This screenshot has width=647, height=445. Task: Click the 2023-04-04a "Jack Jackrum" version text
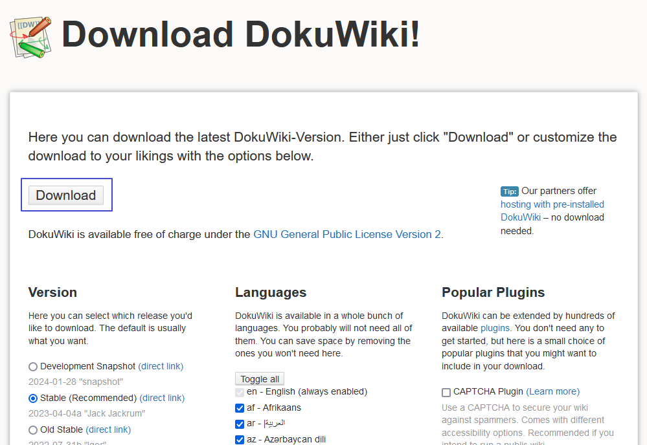coord(87,413)
